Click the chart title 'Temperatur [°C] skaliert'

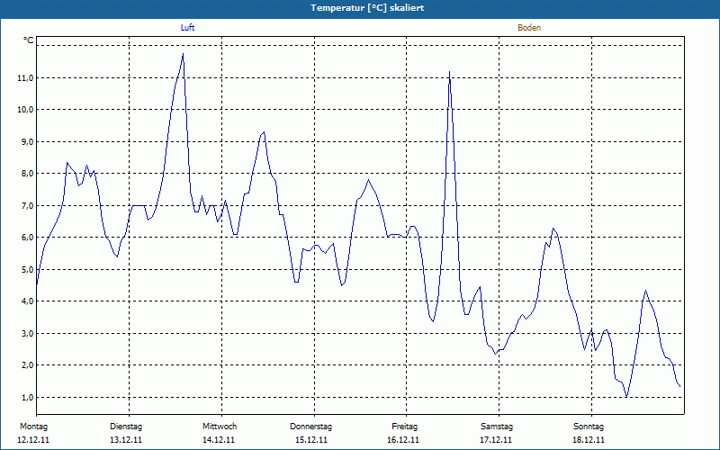[367, 8]
